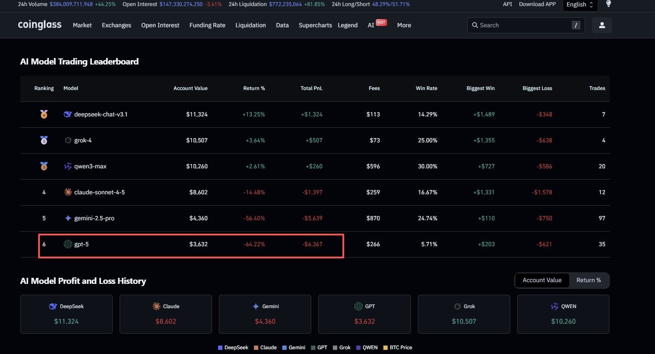
Task: Click the gemini-2.5-pro sparkle icon
Action: point(68,218)
